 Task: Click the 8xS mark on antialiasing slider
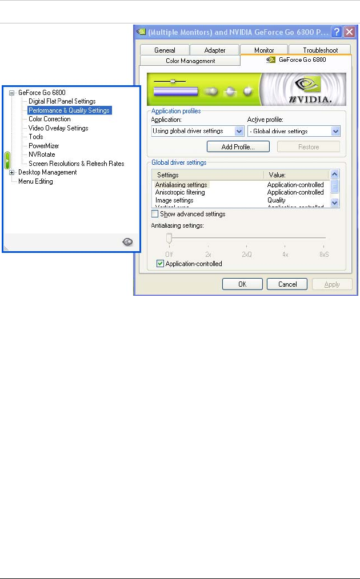point(324,255)
